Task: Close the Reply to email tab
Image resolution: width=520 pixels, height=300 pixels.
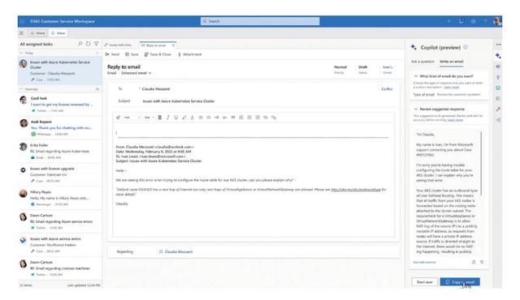Action: 173,45
